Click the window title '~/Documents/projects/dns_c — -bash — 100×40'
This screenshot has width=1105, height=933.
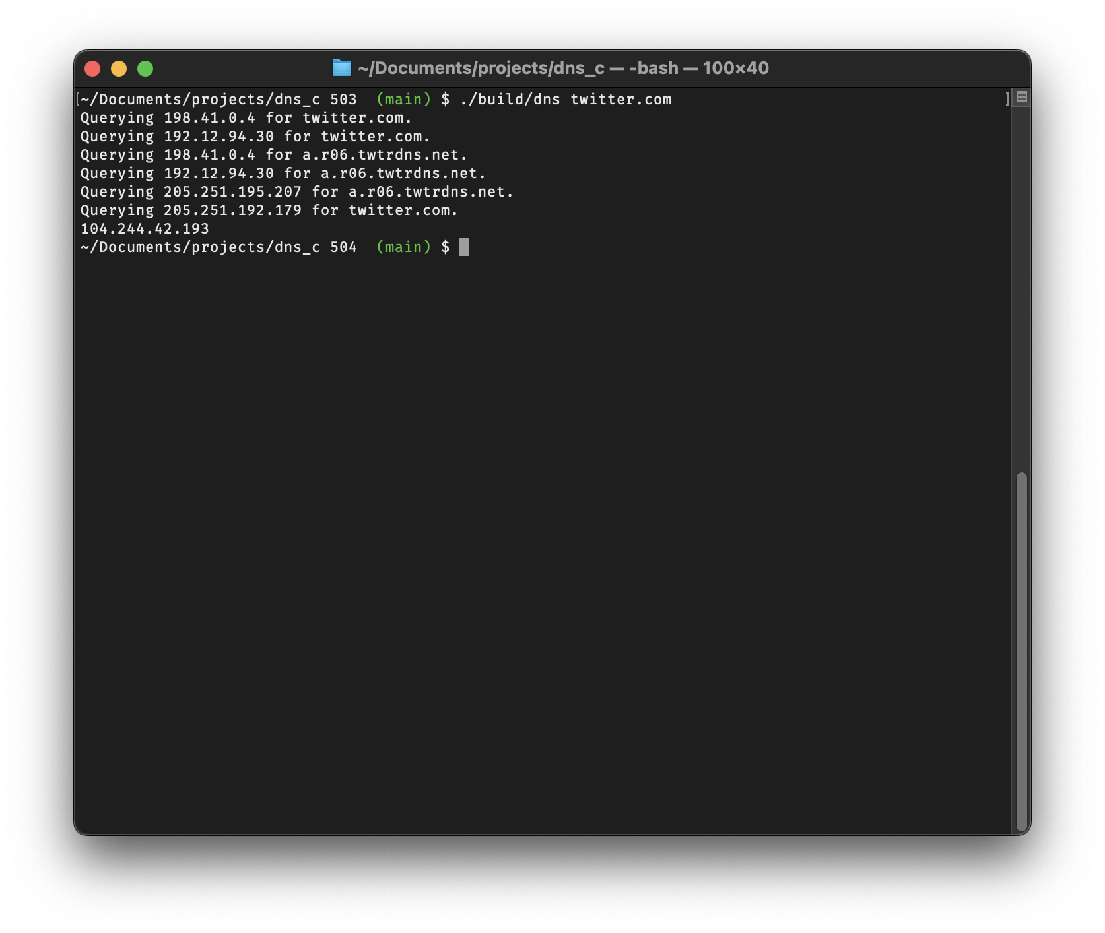coord(563,68)
